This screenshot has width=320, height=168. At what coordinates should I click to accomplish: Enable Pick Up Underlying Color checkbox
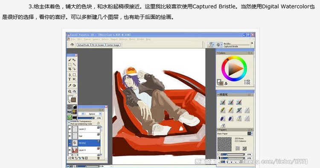click(69, 124)
